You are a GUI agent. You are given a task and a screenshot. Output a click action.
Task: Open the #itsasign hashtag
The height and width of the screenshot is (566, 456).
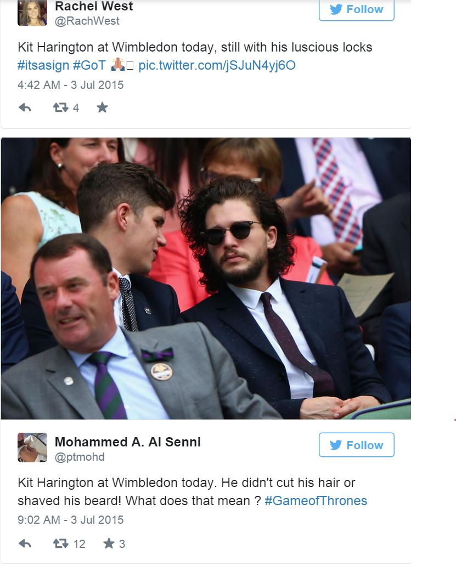point(43,65)
